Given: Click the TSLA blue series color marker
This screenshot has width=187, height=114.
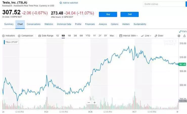Looking at the screenshot, I should click(4, 42).
